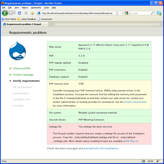164x164 pixels.
Task: Open a new tab with the plus button
Action: coord(52,24)
